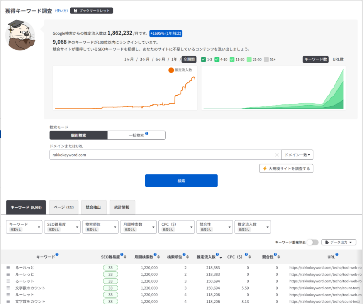Click the help icon next to キーワード header
The height and width of the screenshot is (304, 363).
pyautogui.click(x=57, y=255)
